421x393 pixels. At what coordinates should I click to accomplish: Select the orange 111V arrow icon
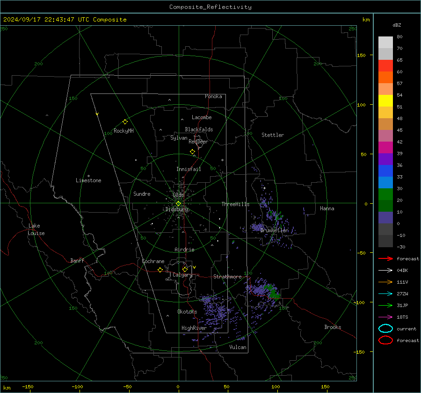[x=385, y=282]
